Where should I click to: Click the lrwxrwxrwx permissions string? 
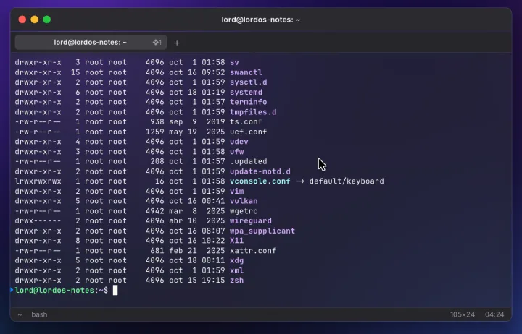38,181
